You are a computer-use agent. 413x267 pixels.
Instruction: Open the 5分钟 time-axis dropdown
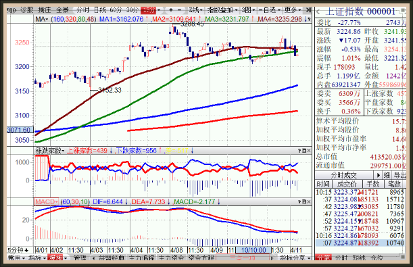[x=18, y=250]
